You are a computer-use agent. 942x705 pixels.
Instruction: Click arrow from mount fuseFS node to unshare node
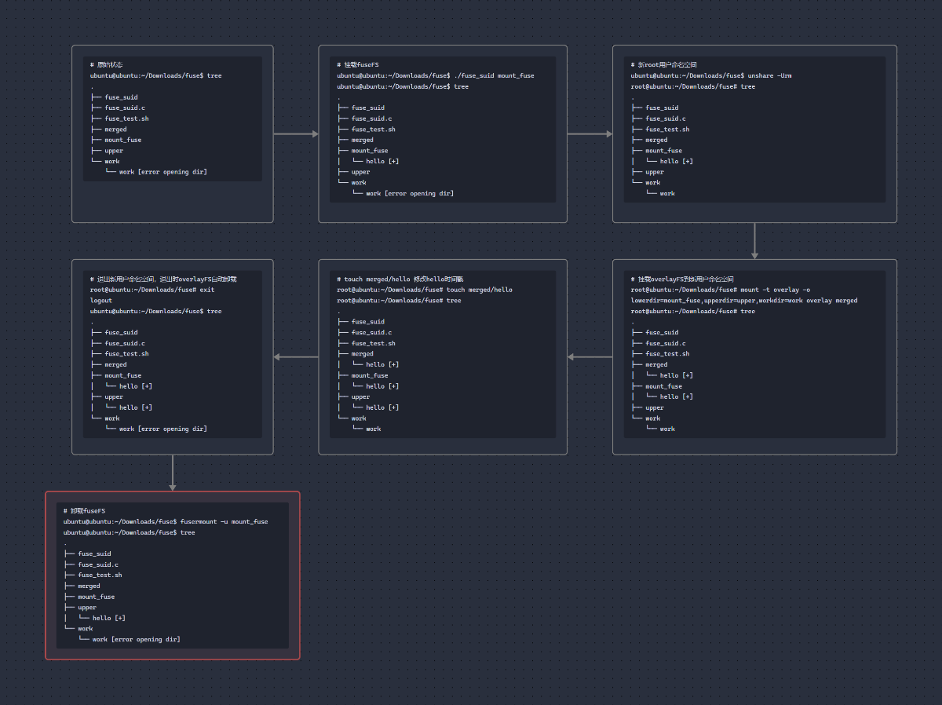(x=590, y=134)
